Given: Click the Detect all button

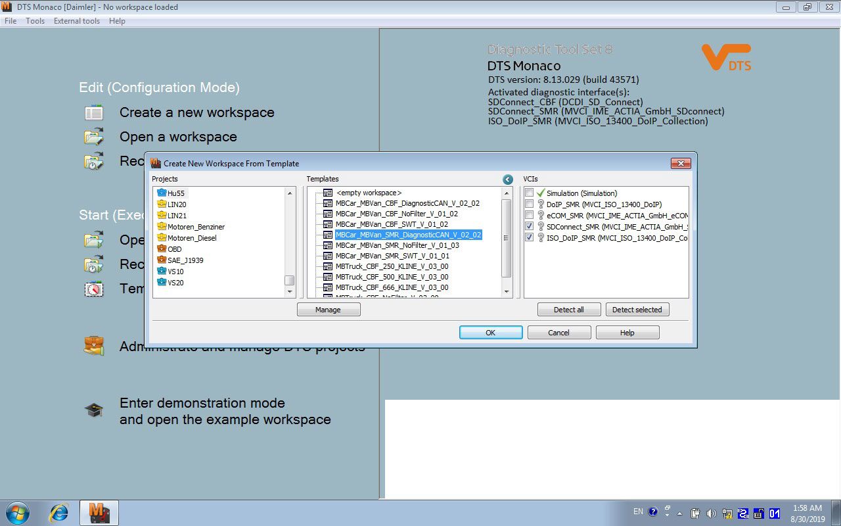Looking at the screenshot, I should point(568,310).
